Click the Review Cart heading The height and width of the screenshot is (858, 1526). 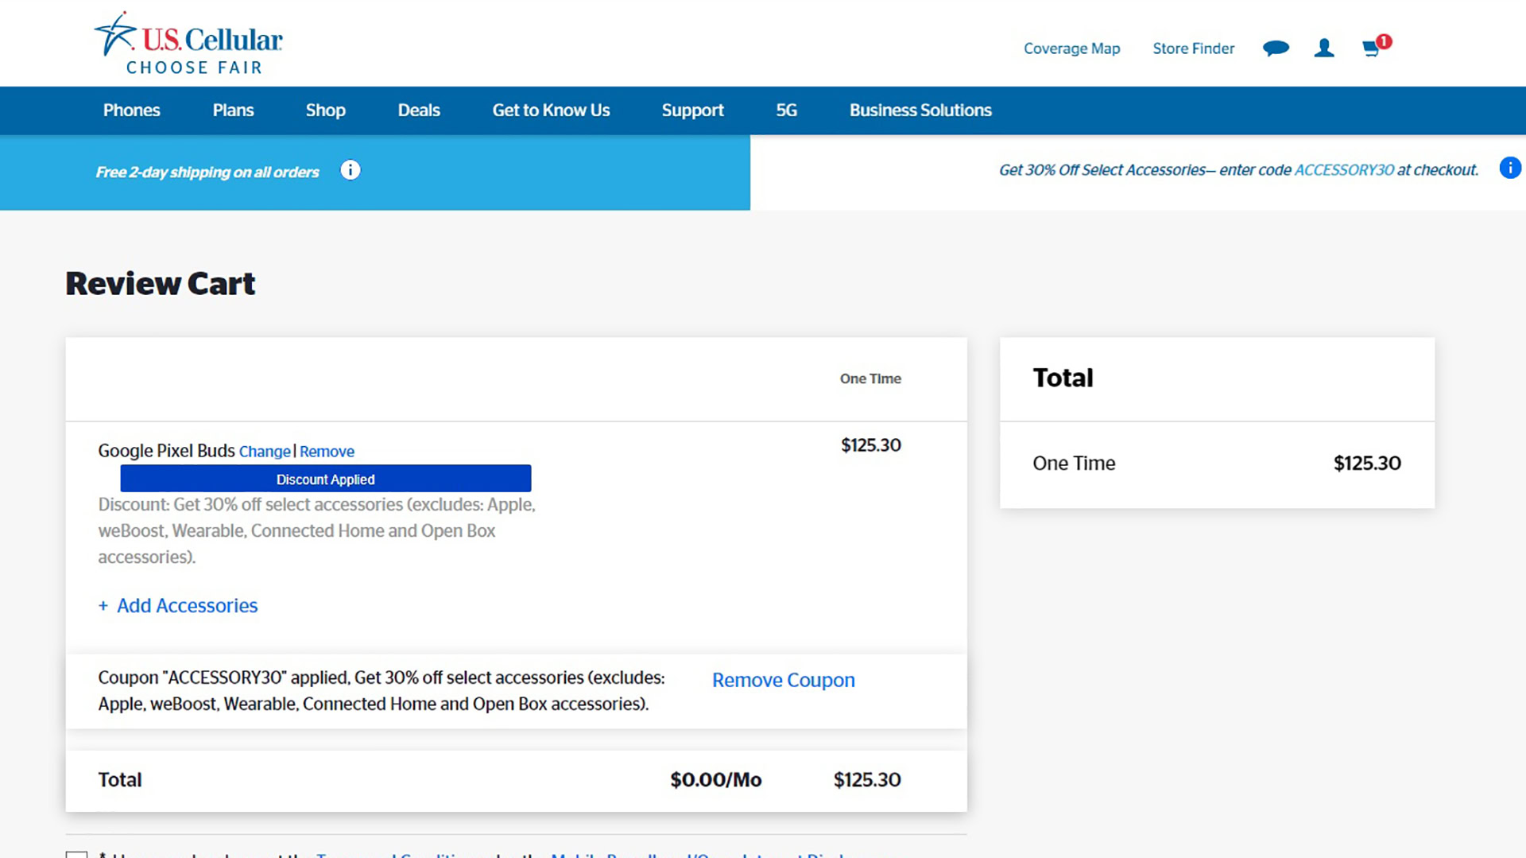click(161, 283)
